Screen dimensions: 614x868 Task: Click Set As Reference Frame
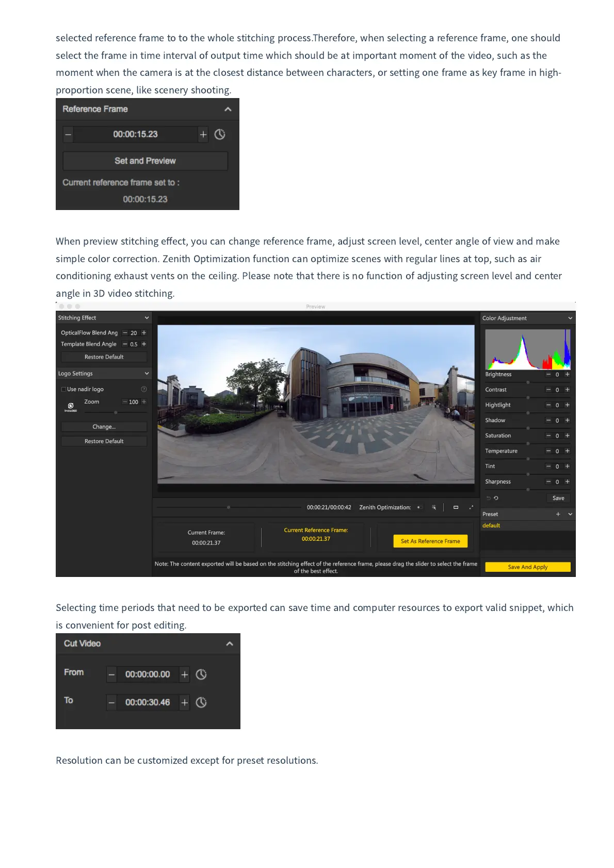(x=430, y=541)
